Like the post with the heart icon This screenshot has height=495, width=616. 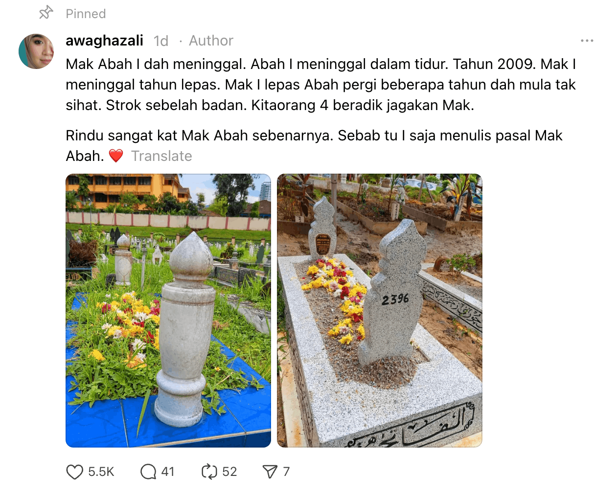click(x=74, y=472)
